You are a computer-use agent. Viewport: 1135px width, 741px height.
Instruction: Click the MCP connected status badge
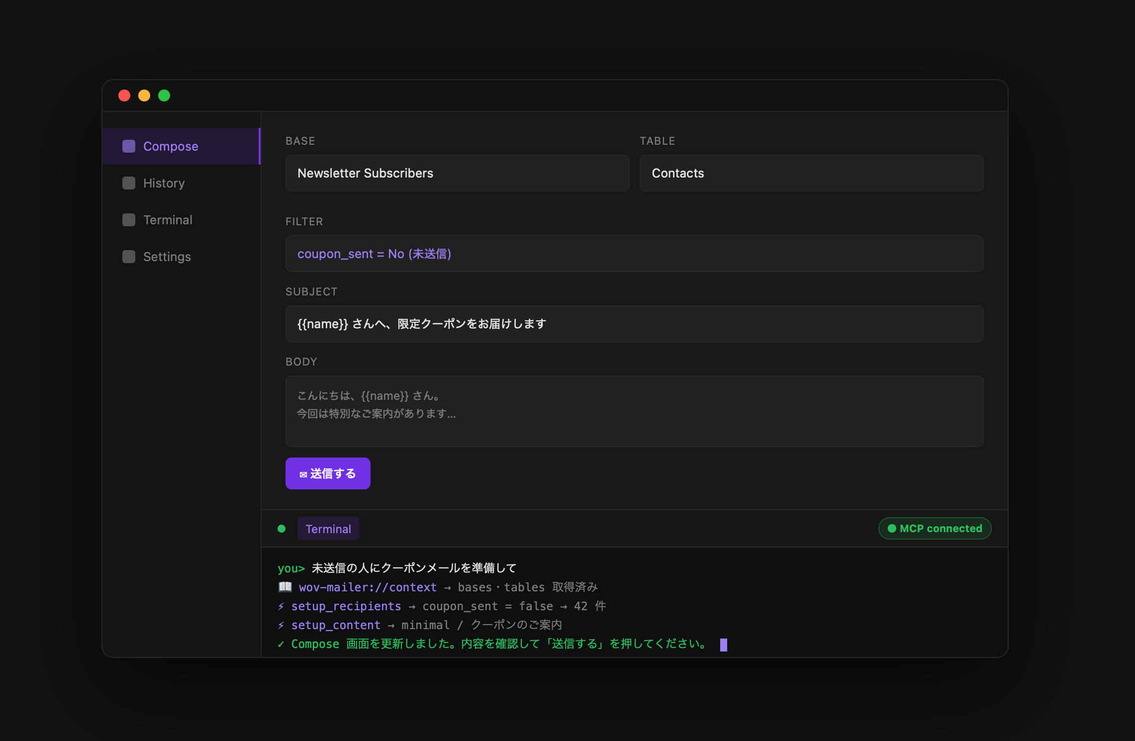coord(935,528)
